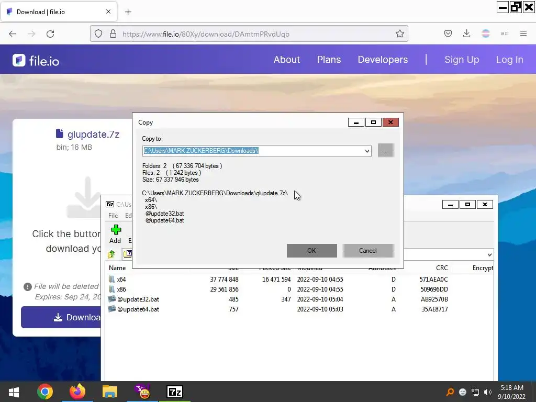This screenshot has height=402, width=536.
Task: Click the @update64.bat file icon
Action: pyautogui.click(x=112, y=309)
